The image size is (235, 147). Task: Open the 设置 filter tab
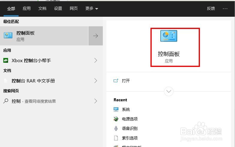pyautogui.click(x=58, y=8)
